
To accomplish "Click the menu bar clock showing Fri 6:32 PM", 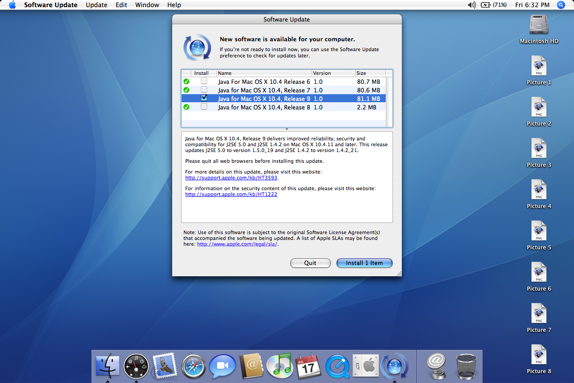I will click(x=532, y=5).
